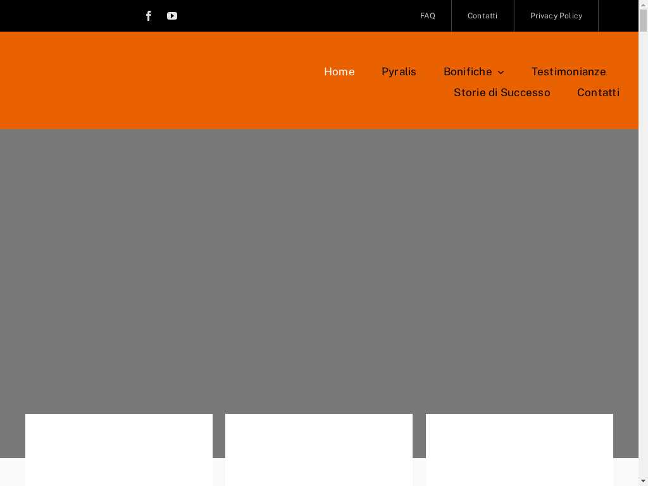Open the YouTube channel icon

click(172, 16)
